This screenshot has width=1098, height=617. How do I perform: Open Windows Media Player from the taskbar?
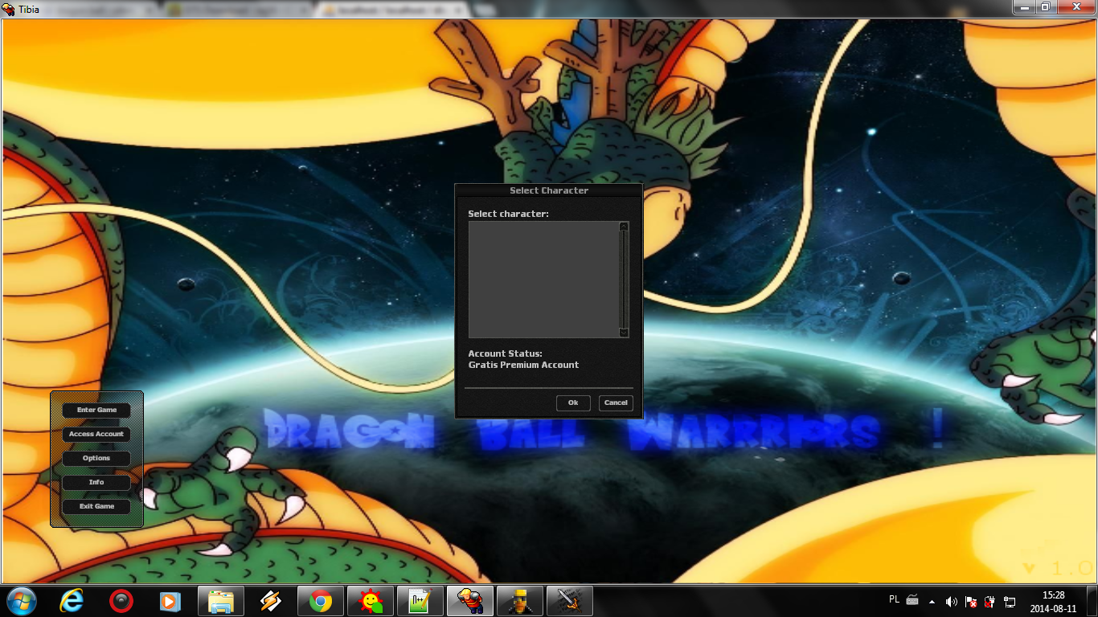point(170,600)
